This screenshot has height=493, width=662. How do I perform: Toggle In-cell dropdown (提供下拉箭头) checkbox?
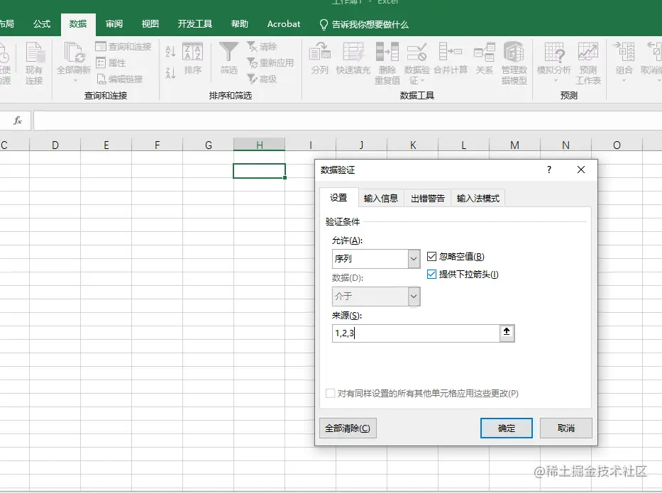431,275
